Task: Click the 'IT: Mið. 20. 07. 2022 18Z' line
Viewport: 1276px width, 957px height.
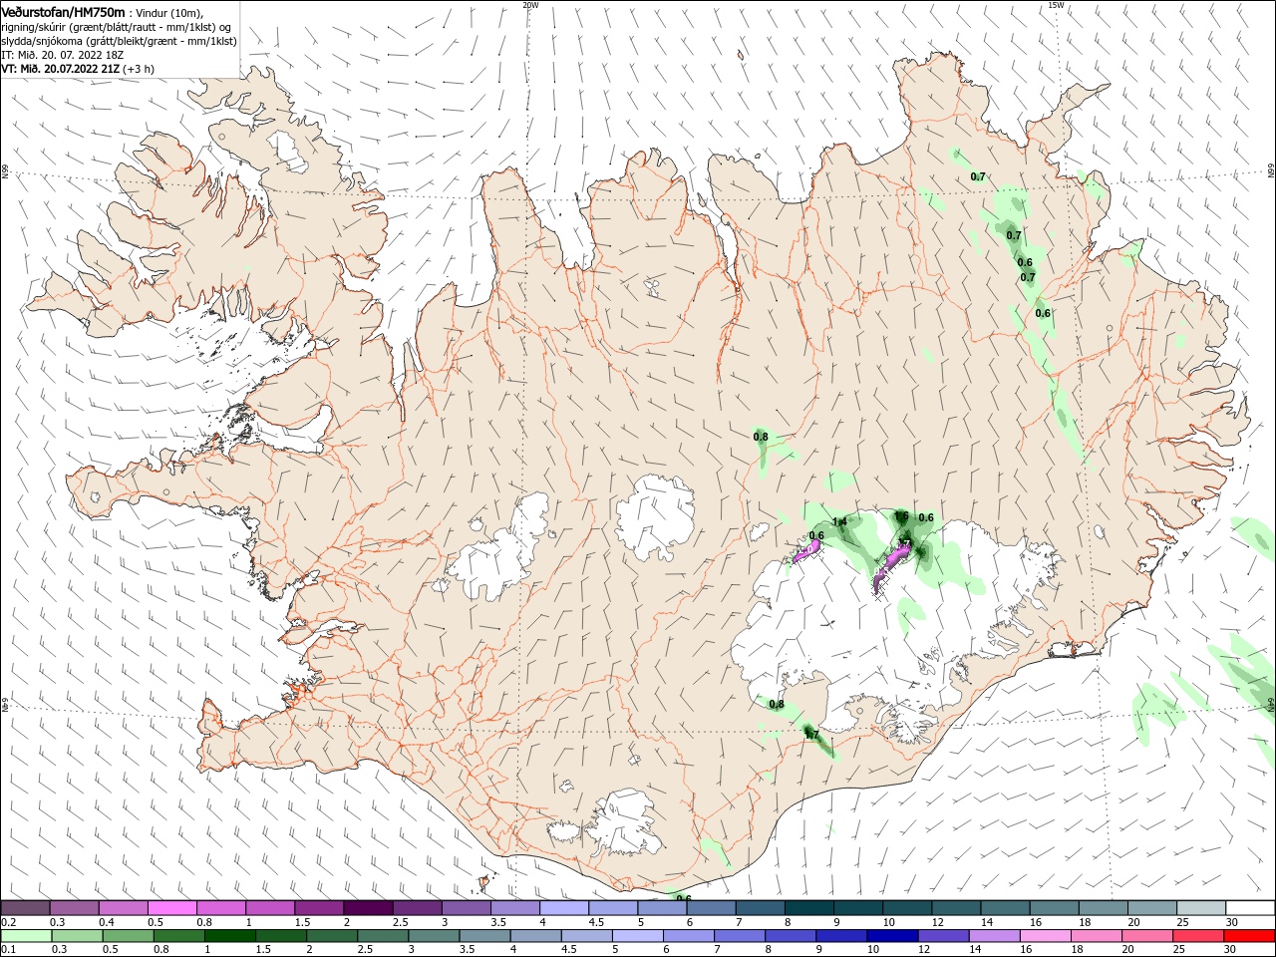Action: [62, 55]
